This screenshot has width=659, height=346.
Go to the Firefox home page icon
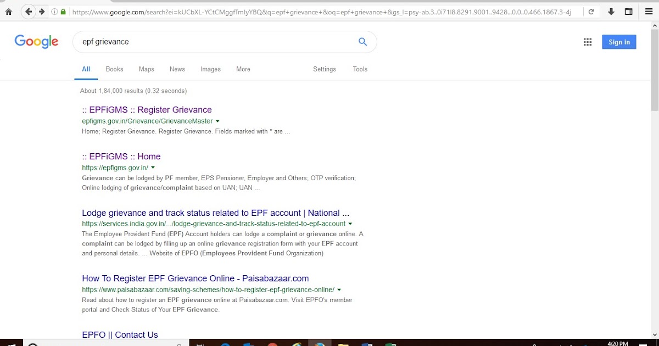(8, 12)
